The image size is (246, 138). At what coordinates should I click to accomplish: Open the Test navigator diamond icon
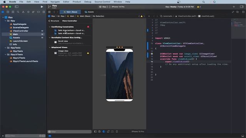pos(28,12)
